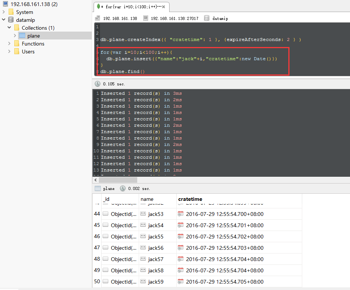Click output line 13 Inserted 1 record(s)
The image size is (350, 290).
pos(141,170)
